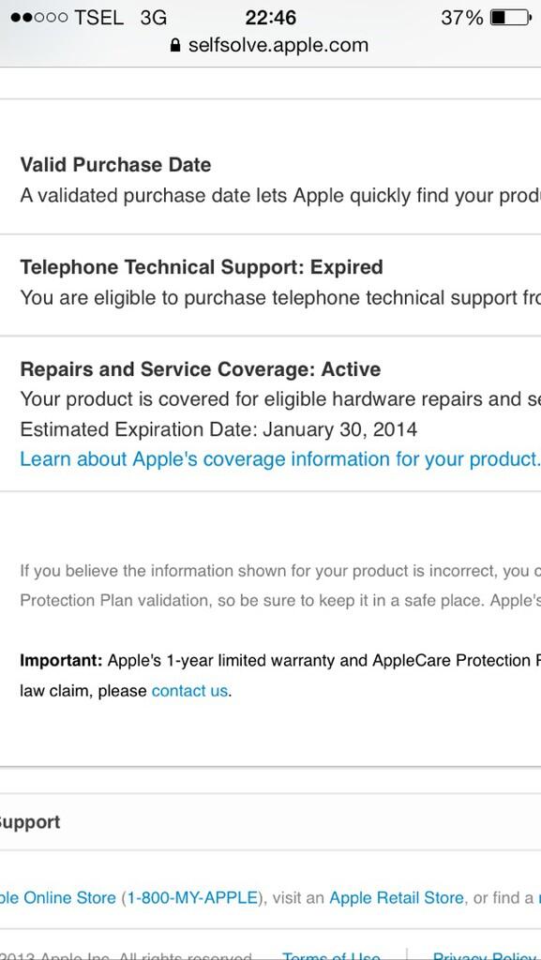Screen dimensions: 541x960
Task: Tap the Estimated Expiration Date line
Action: pos(218,429)
